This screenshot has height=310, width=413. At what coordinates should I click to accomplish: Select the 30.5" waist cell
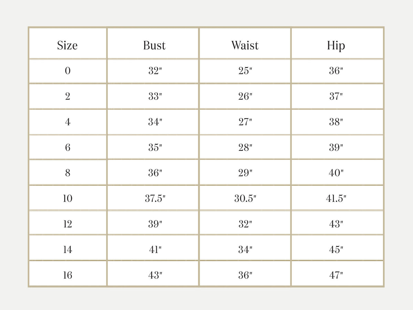click(x=245, y=198)
